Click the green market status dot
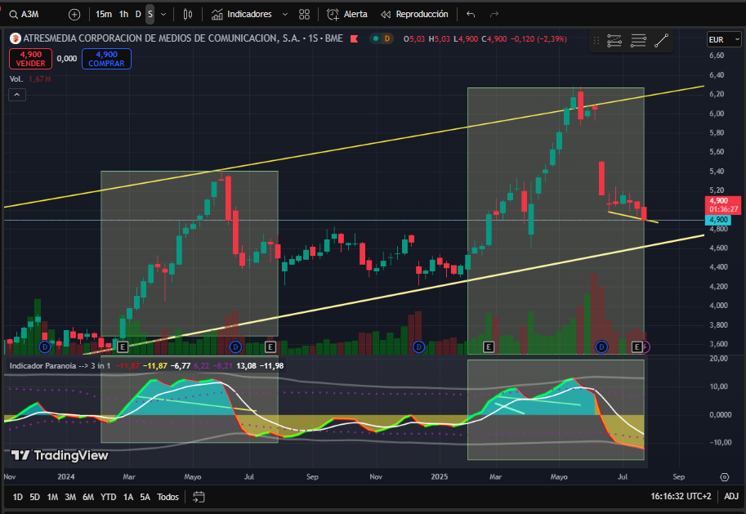This screenshot has height=514, width=746. 376,38
